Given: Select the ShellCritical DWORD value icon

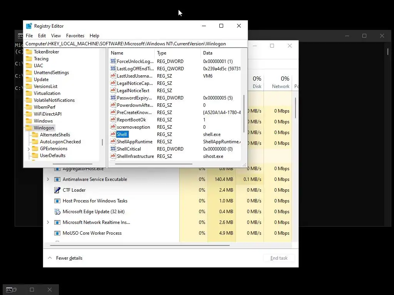Looking at the screenshot, I should click(113, 149).
